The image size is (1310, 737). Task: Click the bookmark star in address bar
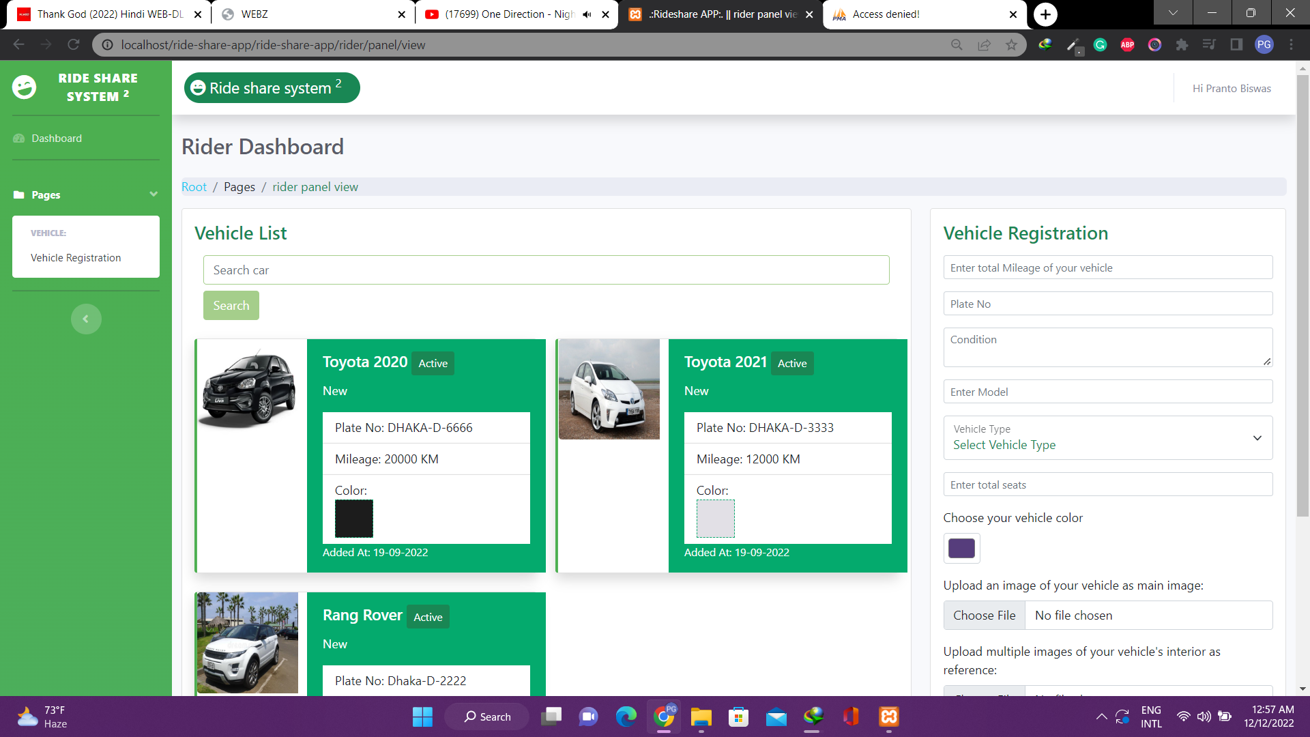click(x=1011, y=44)
